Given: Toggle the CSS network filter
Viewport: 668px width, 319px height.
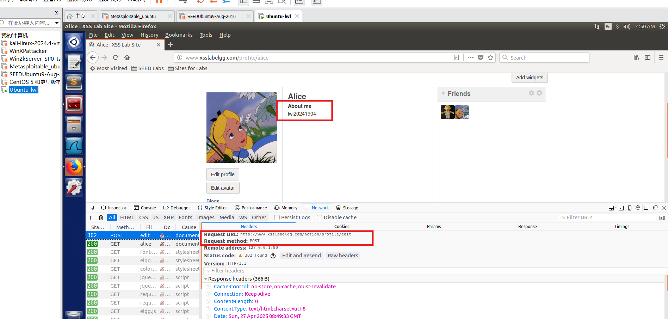Looking at the screenshot, I should point(143,217).
